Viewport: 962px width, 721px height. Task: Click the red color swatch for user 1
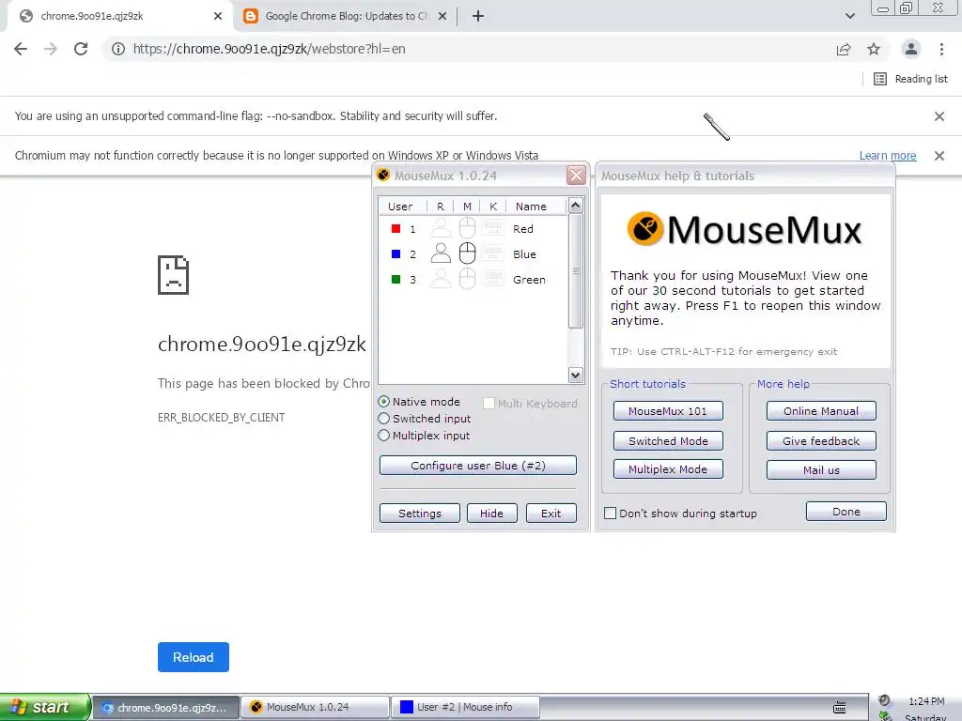[x=396, y=229]
